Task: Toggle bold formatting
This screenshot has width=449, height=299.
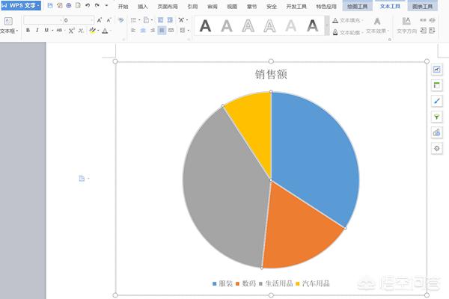Action: [x=28, y=31]
